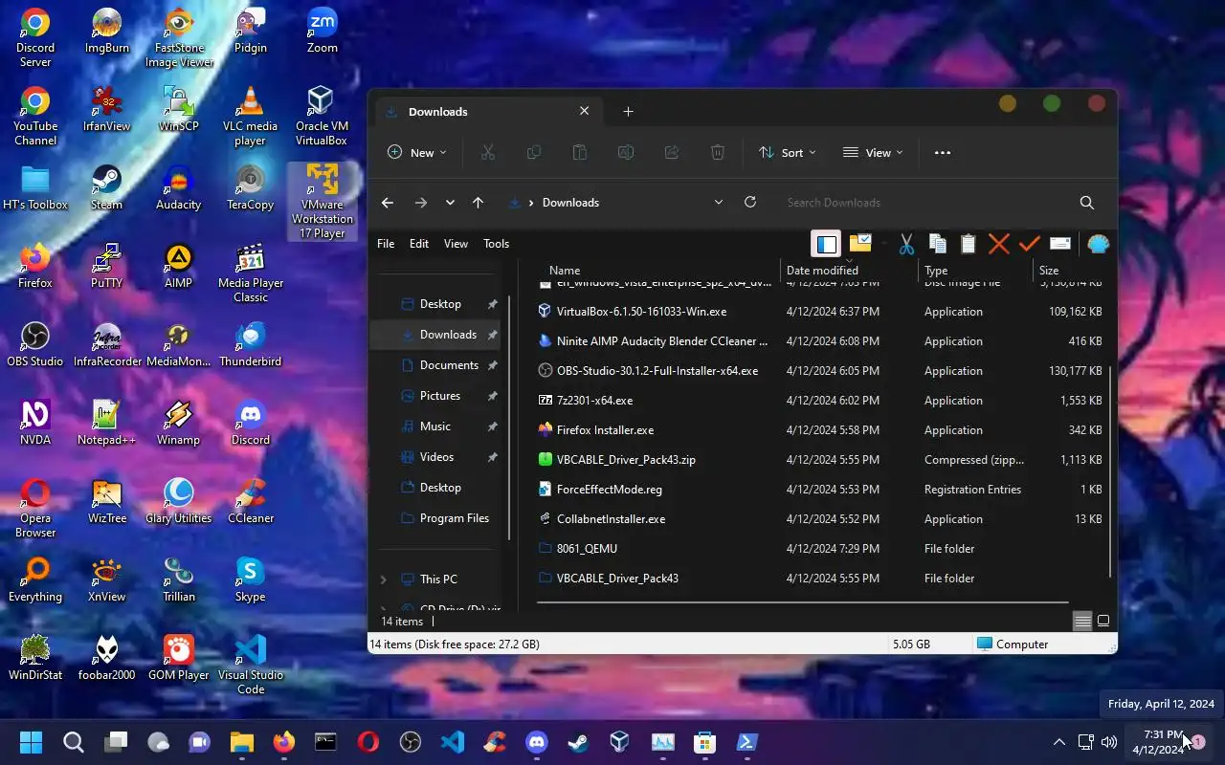Open the File menu
1225x765 pixels.
pos(386,244)
